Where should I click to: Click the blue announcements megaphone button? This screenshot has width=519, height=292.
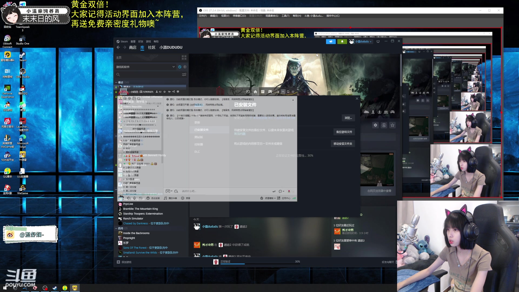pyautogui.click(x=331, y=42)
